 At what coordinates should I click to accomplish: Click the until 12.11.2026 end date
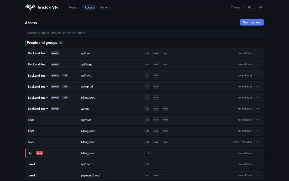(x=242, y=142)
